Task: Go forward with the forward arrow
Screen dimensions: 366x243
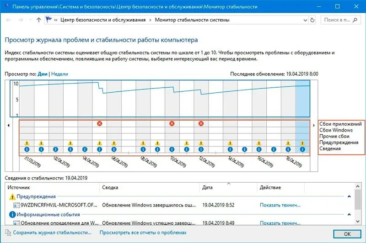Action: click(21, 20)
